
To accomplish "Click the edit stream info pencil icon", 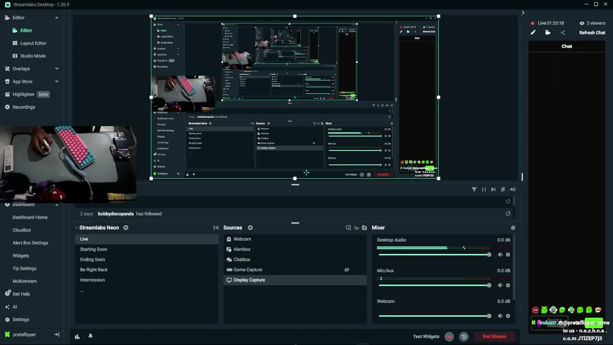I will [533, 33].
